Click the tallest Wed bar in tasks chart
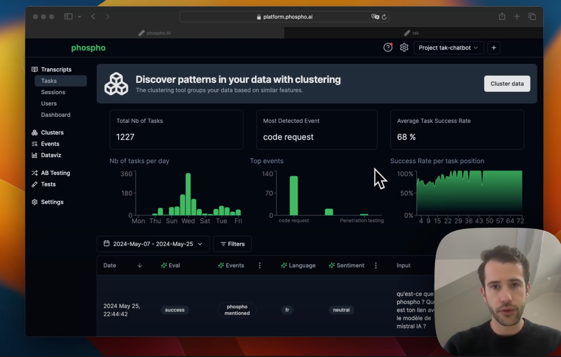Screen dimensions: 561x357 (x=188, y=194)
